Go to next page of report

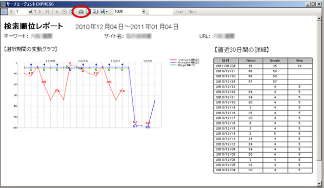coord(40,12)
